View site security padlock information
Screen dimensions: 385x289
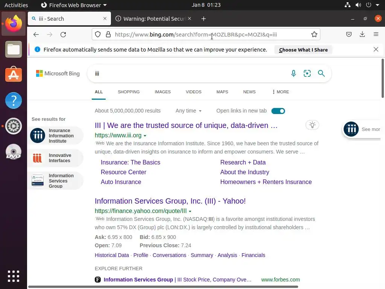pos(108,34)
